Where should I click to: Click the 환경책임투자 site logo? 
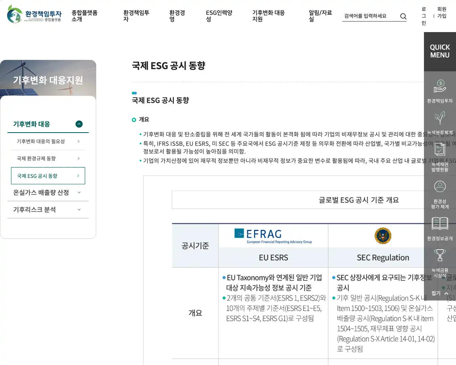tap(35, 14)
